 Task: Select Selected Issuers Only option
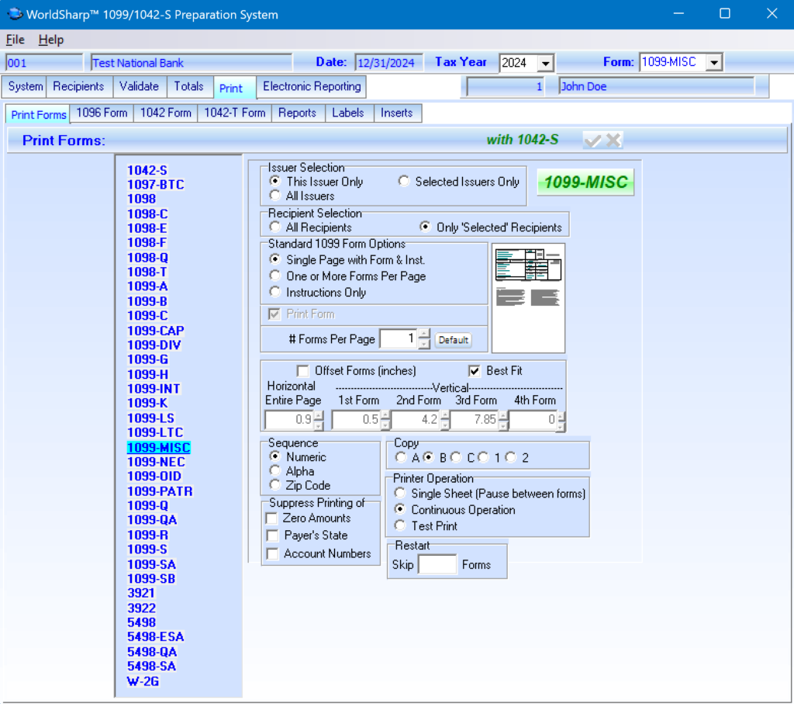tap(403, 181)
